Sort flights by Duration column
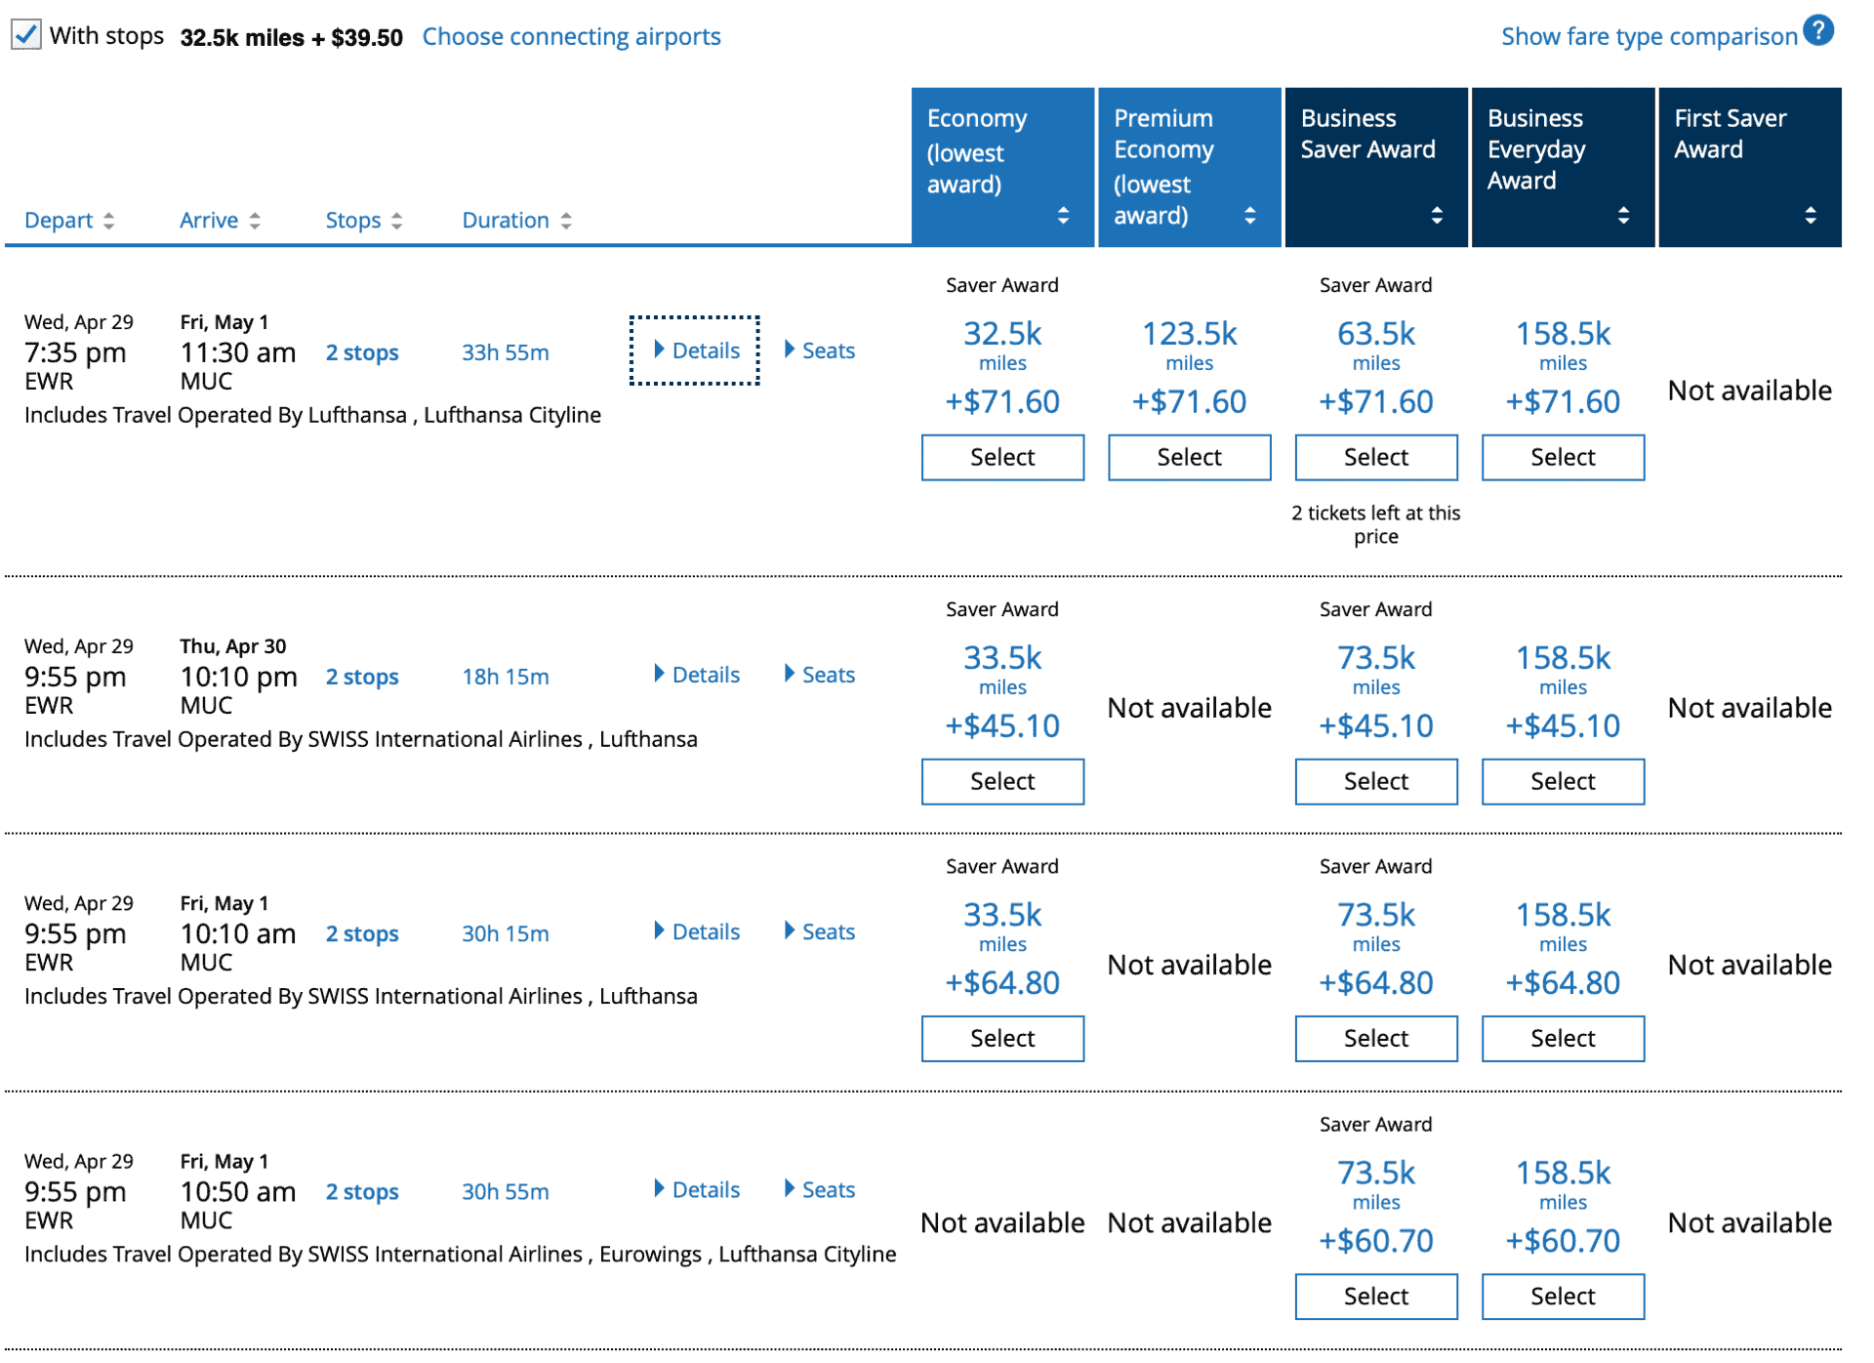The image size is (1874, 1363). (x=516, y=221)
